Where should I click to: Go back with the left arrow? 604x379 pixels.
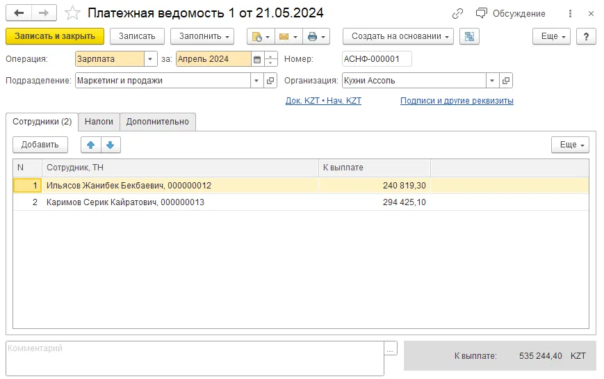(x=19, y=13)
